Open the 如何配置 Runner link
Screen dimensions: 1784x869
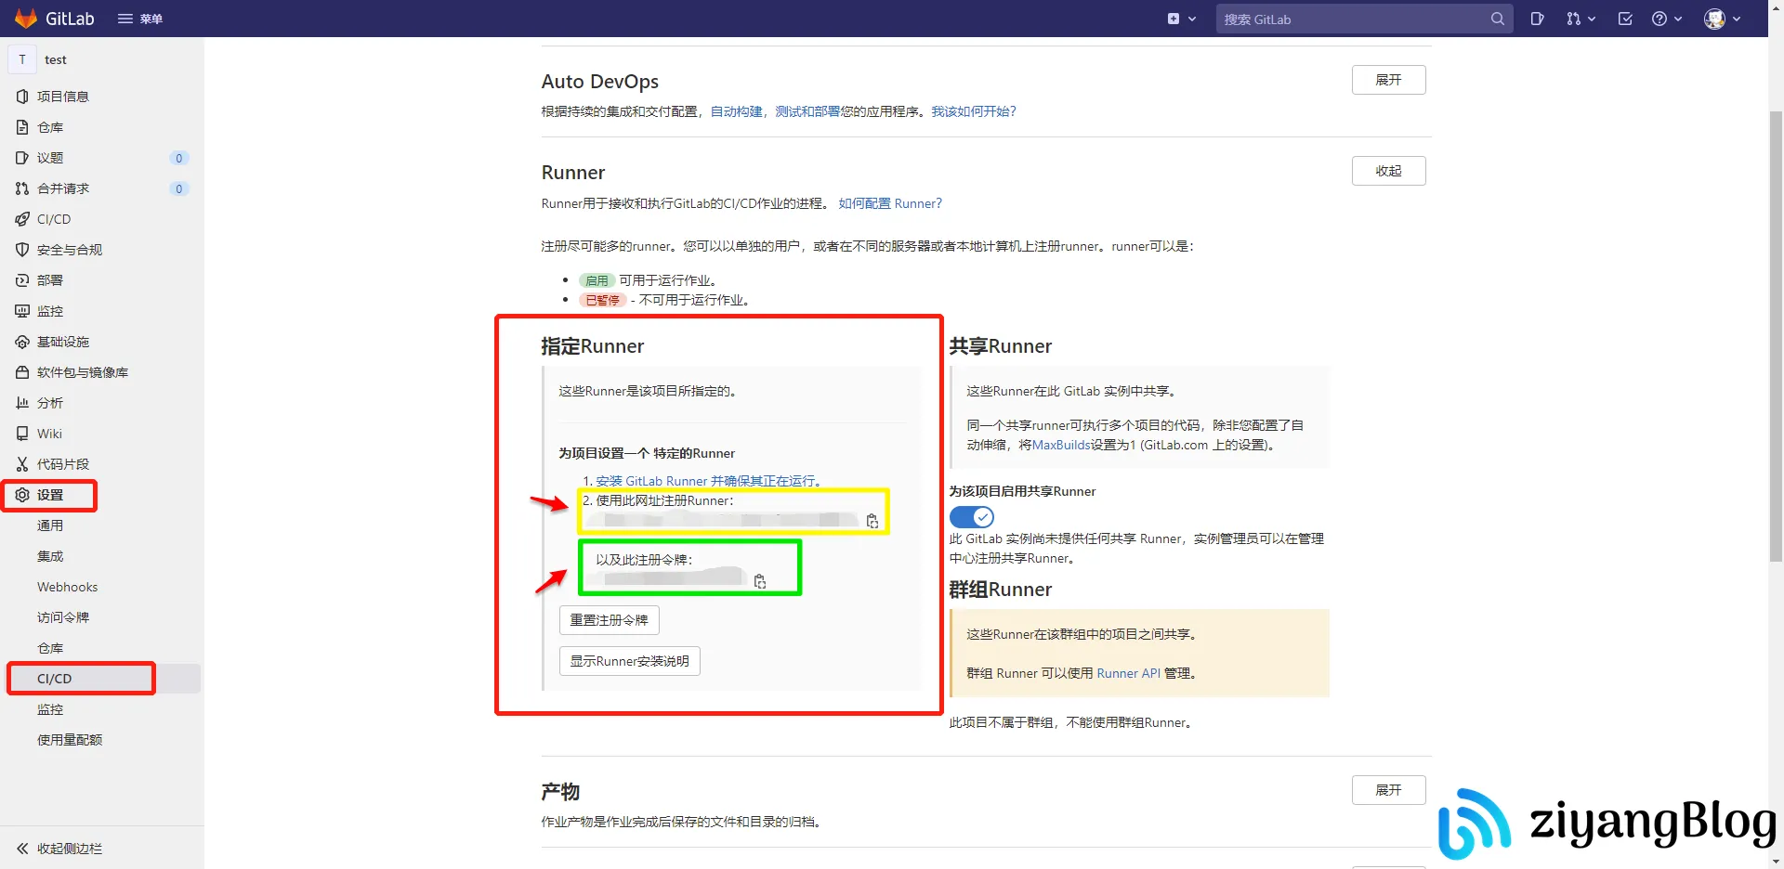pyautogui.click(x=889, y=202)
